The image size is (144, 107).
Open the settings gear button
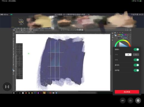tap(138, 100)
